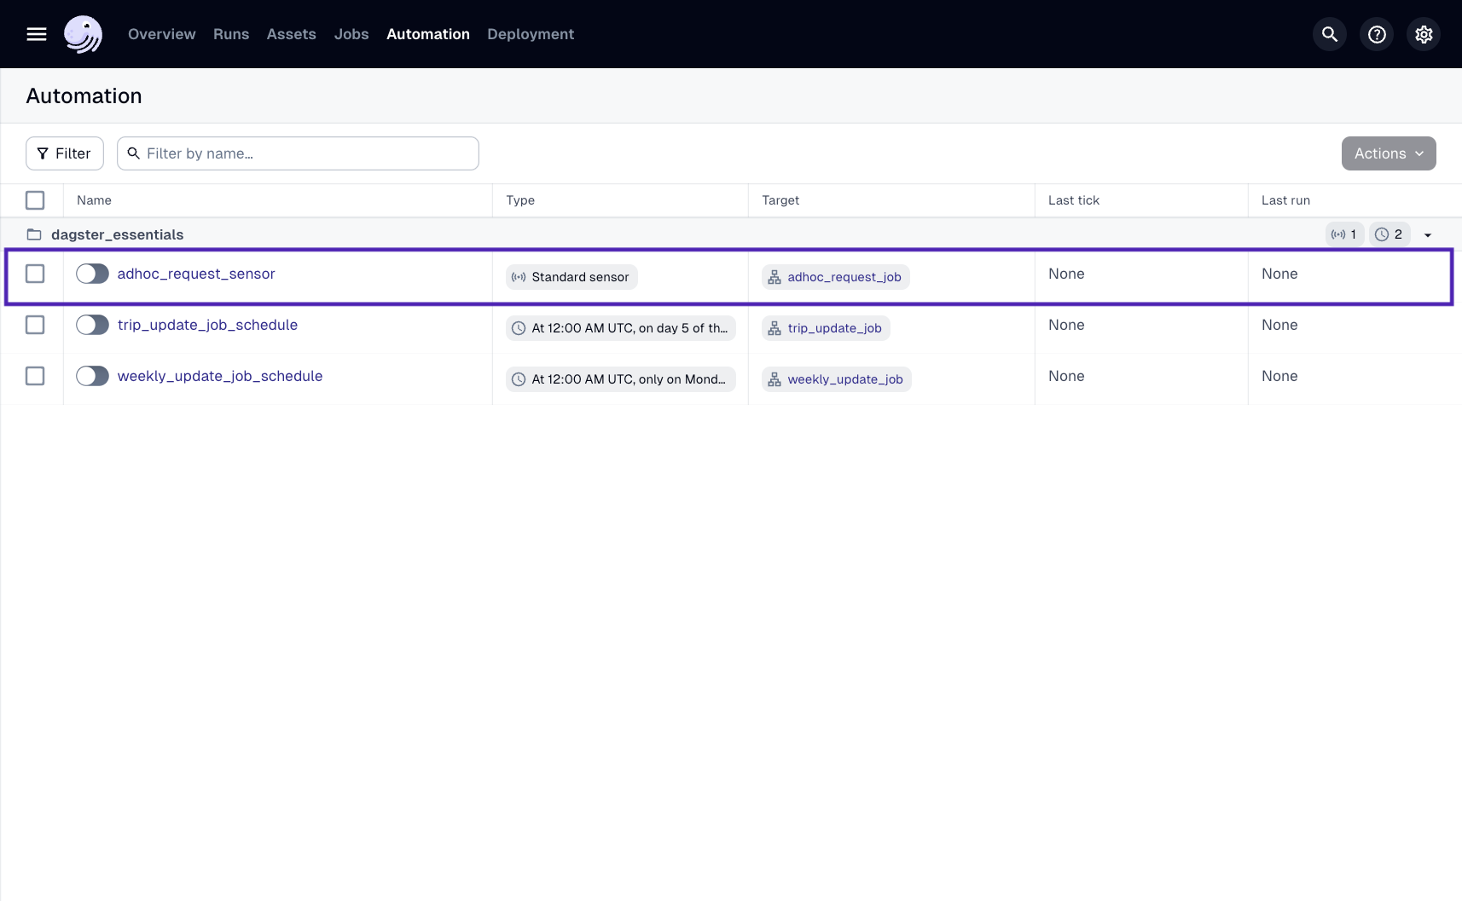Switch to the Runs tab
This screenshot has width=1462, height=901.
[230, 34]
